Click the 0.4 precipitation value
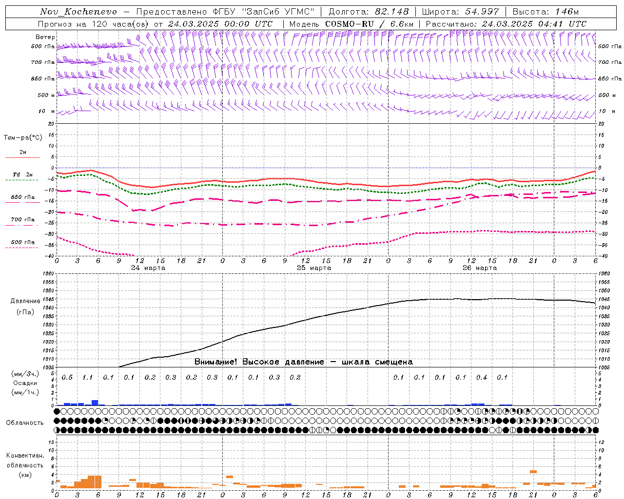The width and height of the screenshot is (624, 499). (482, 378)
